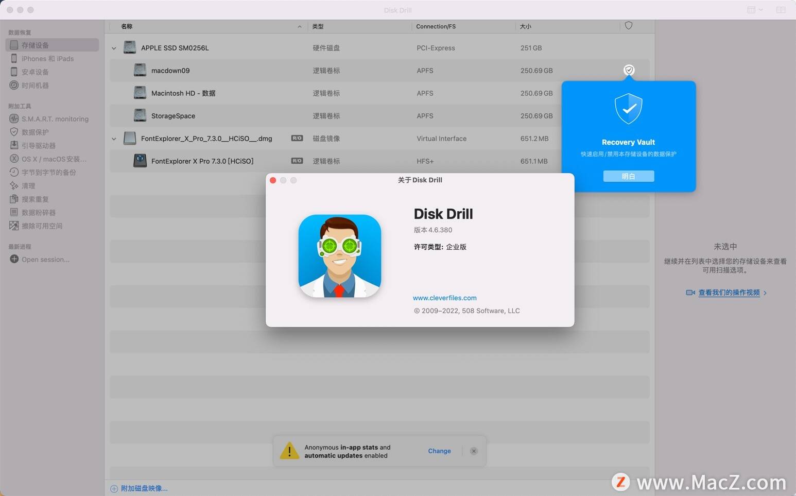796x496 pixels.
Task: Open the 擦除可用空间 erase free space tool
Action: 42,226
